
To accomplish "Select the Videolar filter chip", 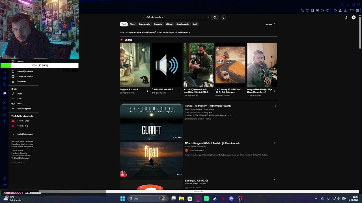I will [x=169, y=24].
